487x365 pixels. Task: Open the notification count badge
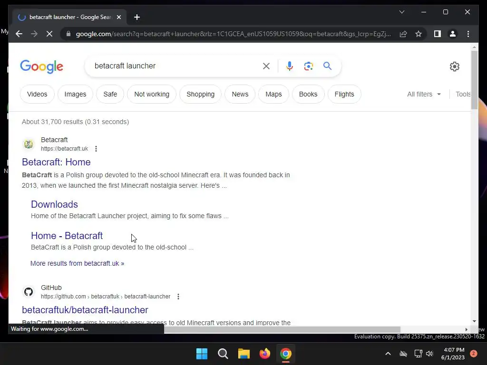pos(474,354)
